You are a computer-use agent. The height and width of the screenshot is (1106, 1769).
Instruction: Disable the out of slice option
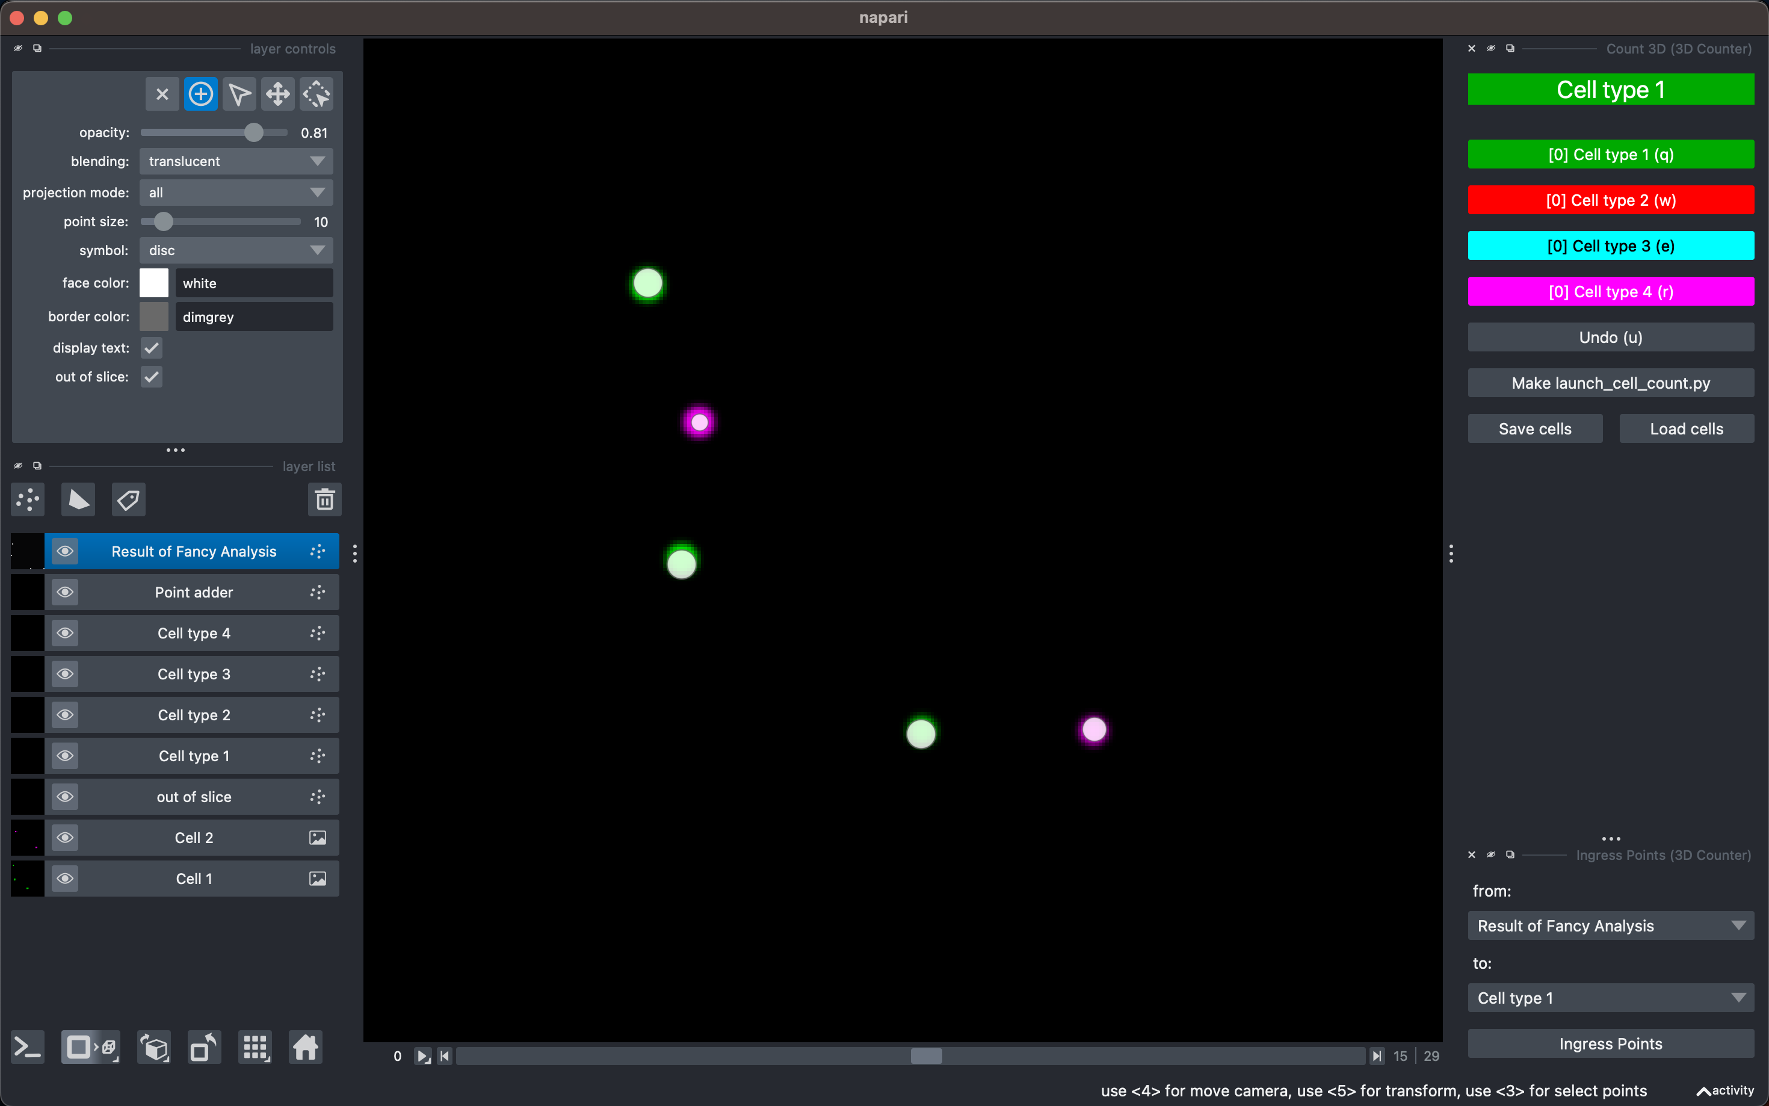click(152, 377)
